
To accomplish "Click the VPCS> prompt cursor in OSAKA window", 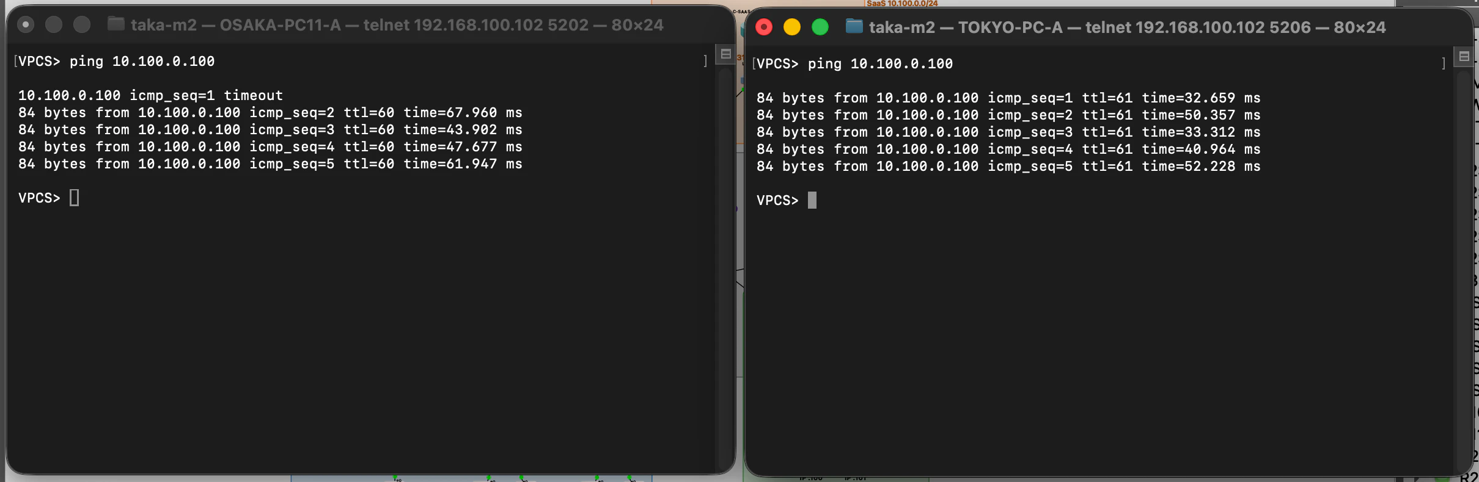I will coord(74,198).
